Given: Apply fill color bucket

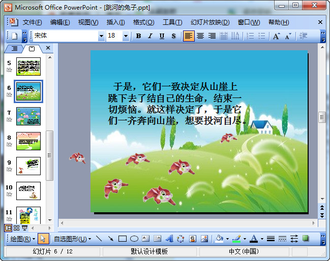Looking at the screenshot, I should point(219,239).
